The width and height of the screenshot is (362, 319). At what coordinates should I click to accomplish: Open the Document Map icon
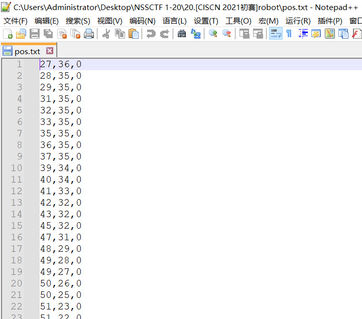(330, 34)
